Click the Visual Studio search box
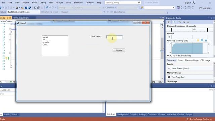This screenshot has height=121, width=215. [123, 3]
